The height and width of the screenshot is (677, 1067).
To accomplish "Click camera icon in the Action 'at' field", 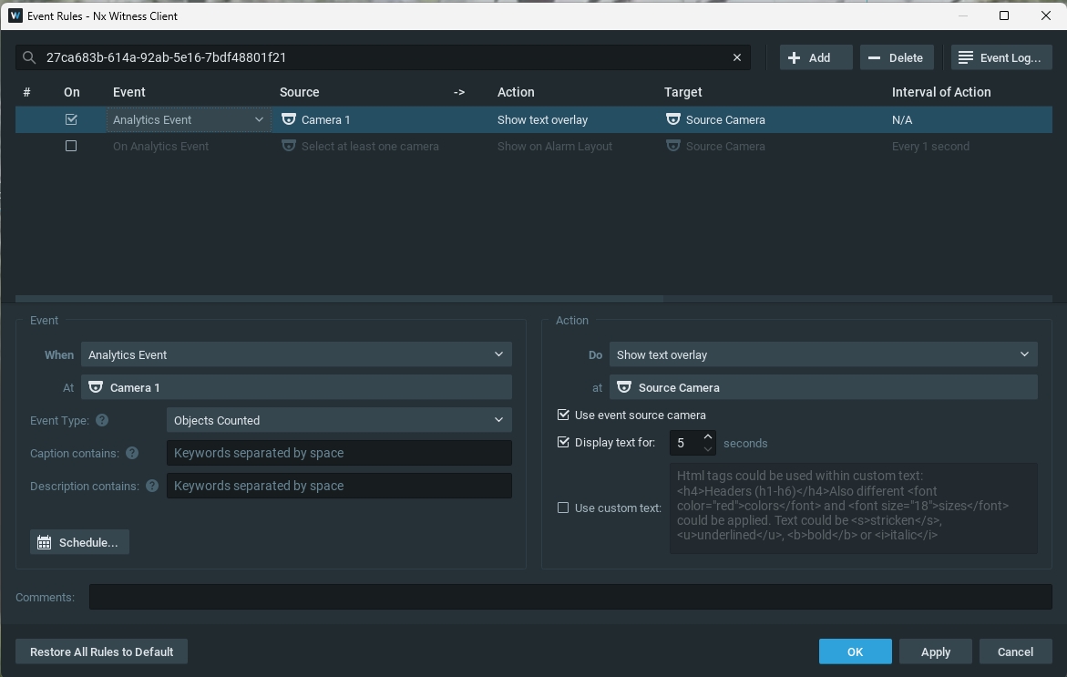I will click(624, 387).
